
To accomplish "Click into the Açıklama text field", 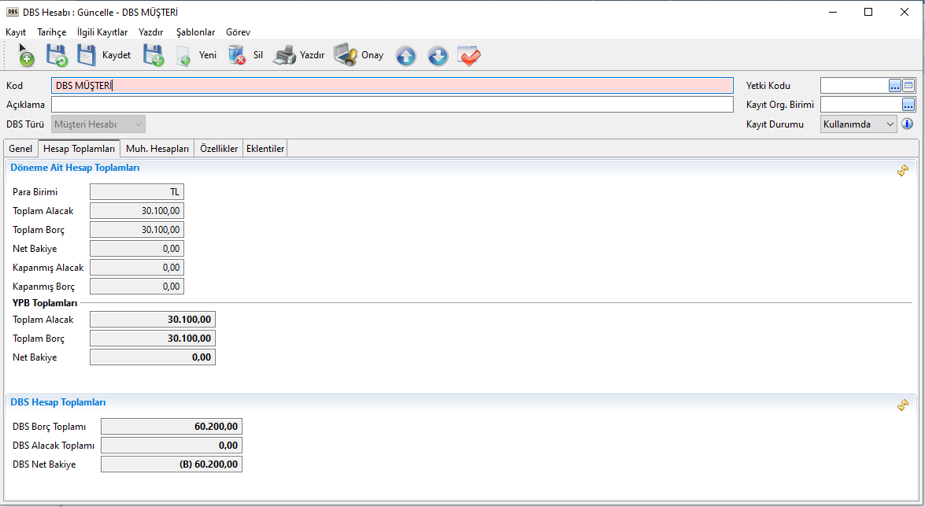I will click(392, 105).
